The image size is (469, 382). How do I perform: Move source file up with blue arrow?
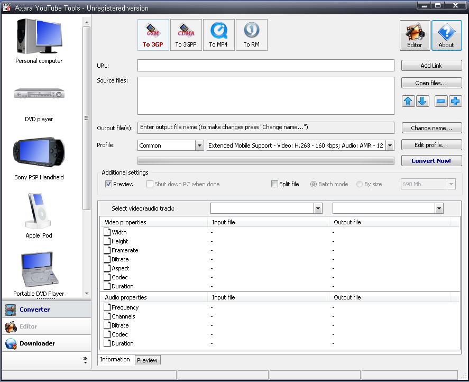pyautogui.click(x=408, y=101)
